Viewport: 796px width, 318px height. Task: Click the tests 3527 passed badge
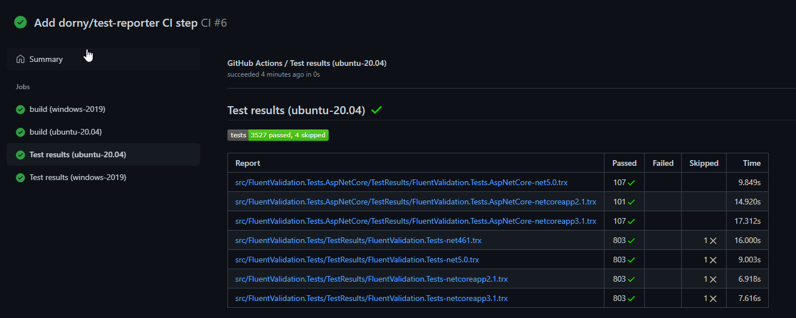278,135
